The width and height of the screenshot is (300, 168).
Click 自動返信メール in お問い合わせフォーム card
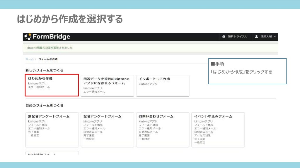[x=149, y=132]
